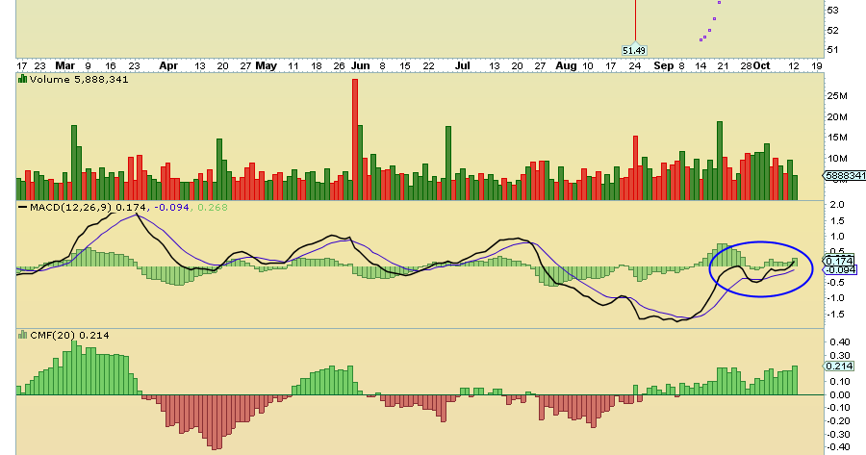Click the Sep month label on date axis
The height and width of the screenshot is (455, 866).
coord(663,65)
